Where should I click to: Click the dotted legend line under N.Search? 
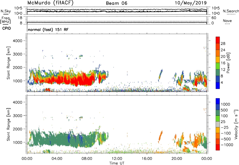(231, 14)
